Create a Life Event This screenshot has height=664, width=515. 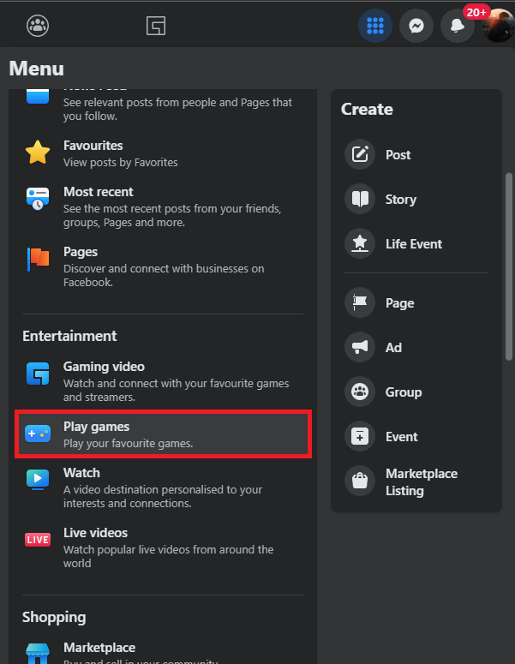coord(416,243)
